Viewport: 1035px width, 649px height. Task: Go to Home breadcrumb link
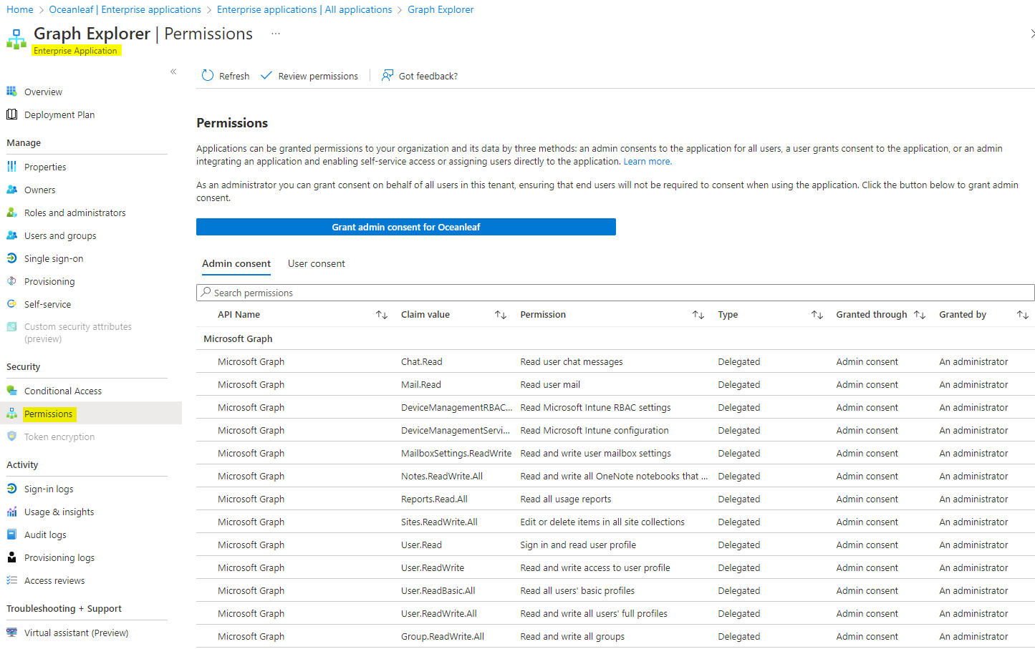click(20, 9)
